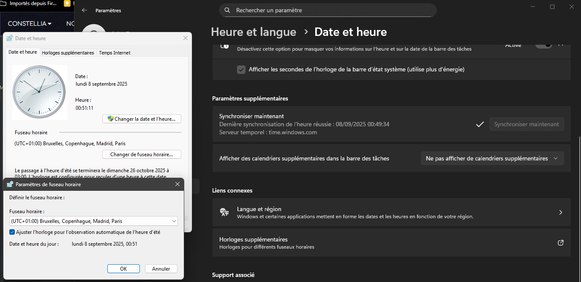Click the Langue et région chevron arrow
Image resolution: width=581 pixels, height=282 pixels.
click(561, 212)
